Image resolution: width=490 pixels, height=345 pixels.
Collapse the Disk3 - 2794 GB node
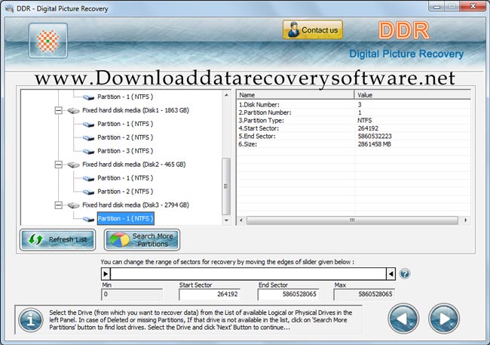tap(59, 205)
